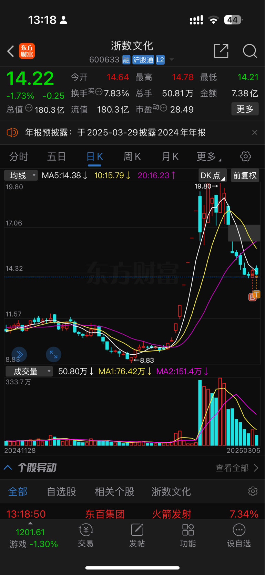Go back with the left arrow
The image size is (265, 575).
click(x=11, y=51)
